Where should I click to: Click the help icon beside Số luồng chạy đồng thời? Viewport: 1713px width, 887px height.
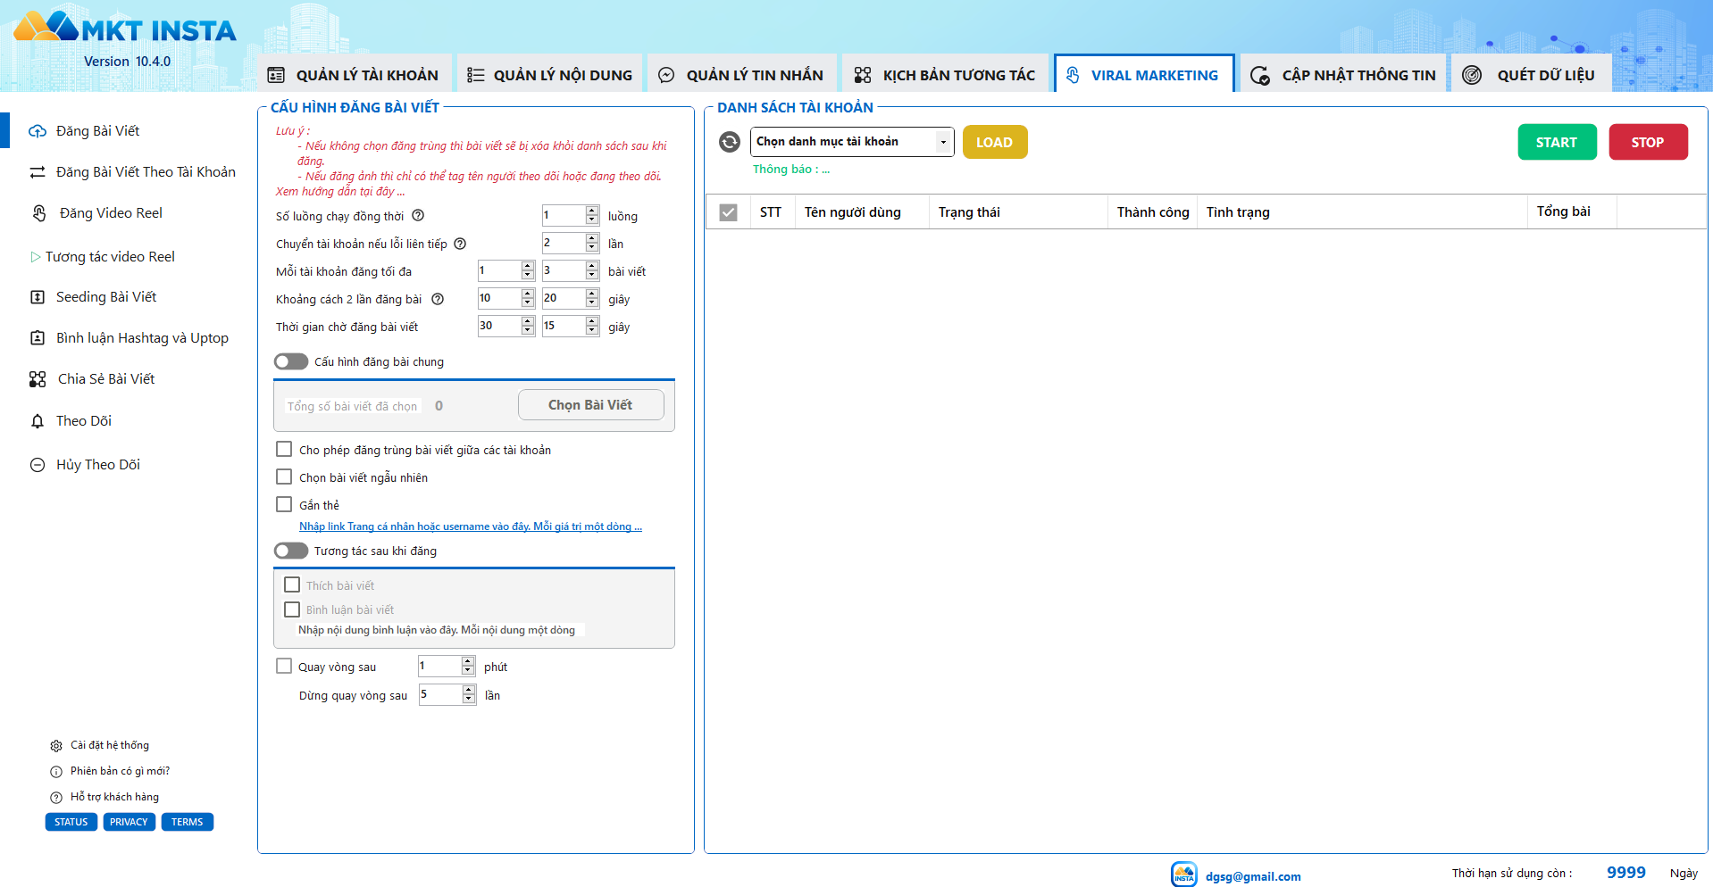point(418,215)
